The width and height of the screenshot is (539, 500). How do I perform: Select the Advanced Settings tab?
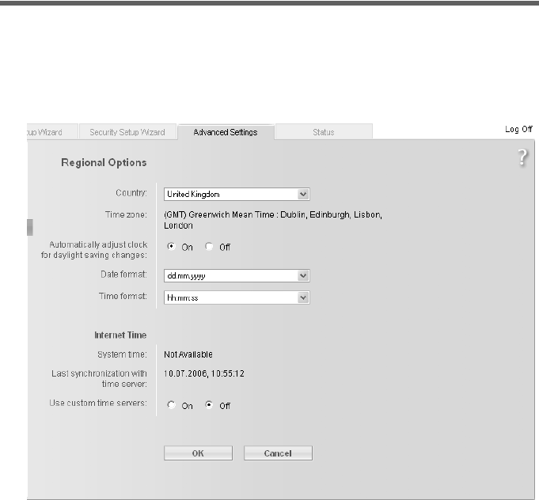tap(226, 132)
